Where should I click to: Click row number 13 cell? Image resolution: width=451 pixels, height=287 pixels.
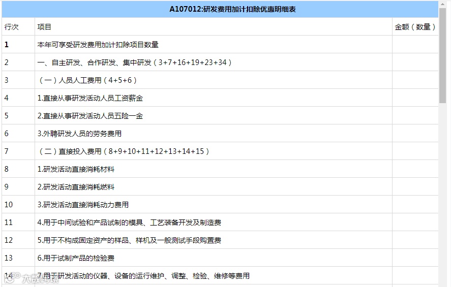coord(18,258)
